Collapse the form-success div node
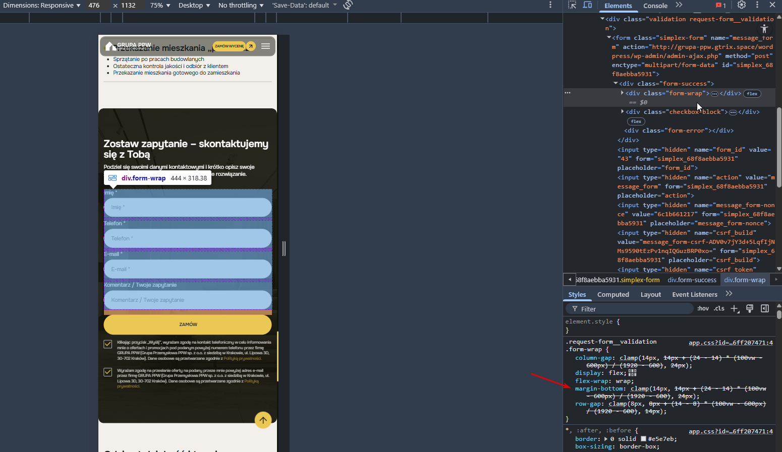782x452 pixels. tap(616, 84)
